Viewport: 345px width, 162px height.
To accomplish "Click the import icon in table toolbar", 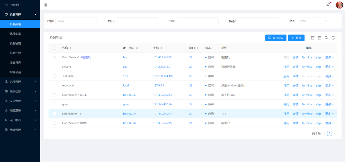I will [320, 38].
